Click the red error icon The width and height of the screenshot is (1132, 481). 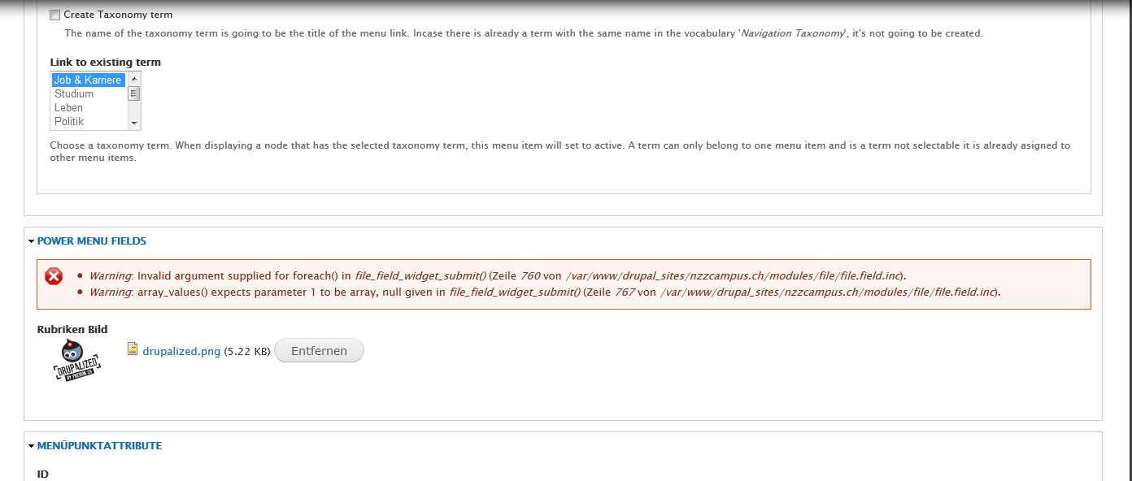[54, 276]
